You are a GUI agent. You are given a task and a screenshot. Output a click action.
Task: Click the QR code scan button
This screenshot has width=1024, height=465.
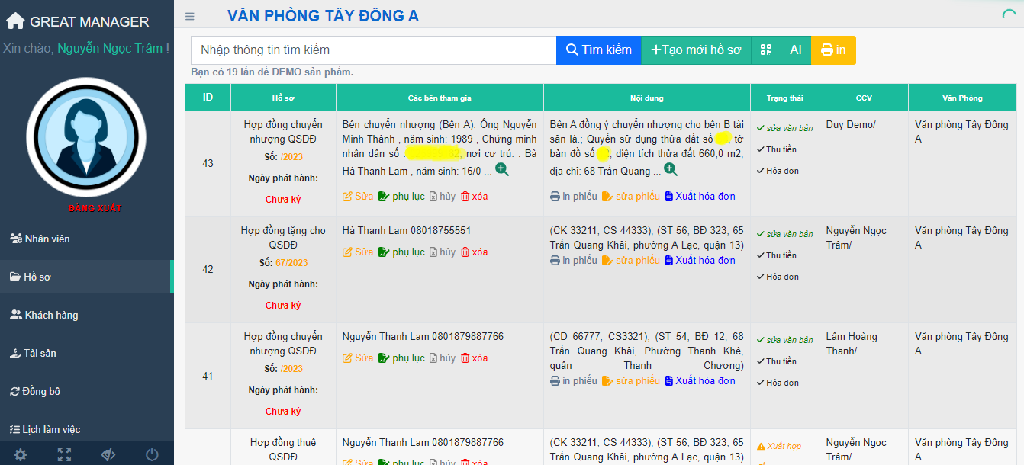tap(765, 50)
